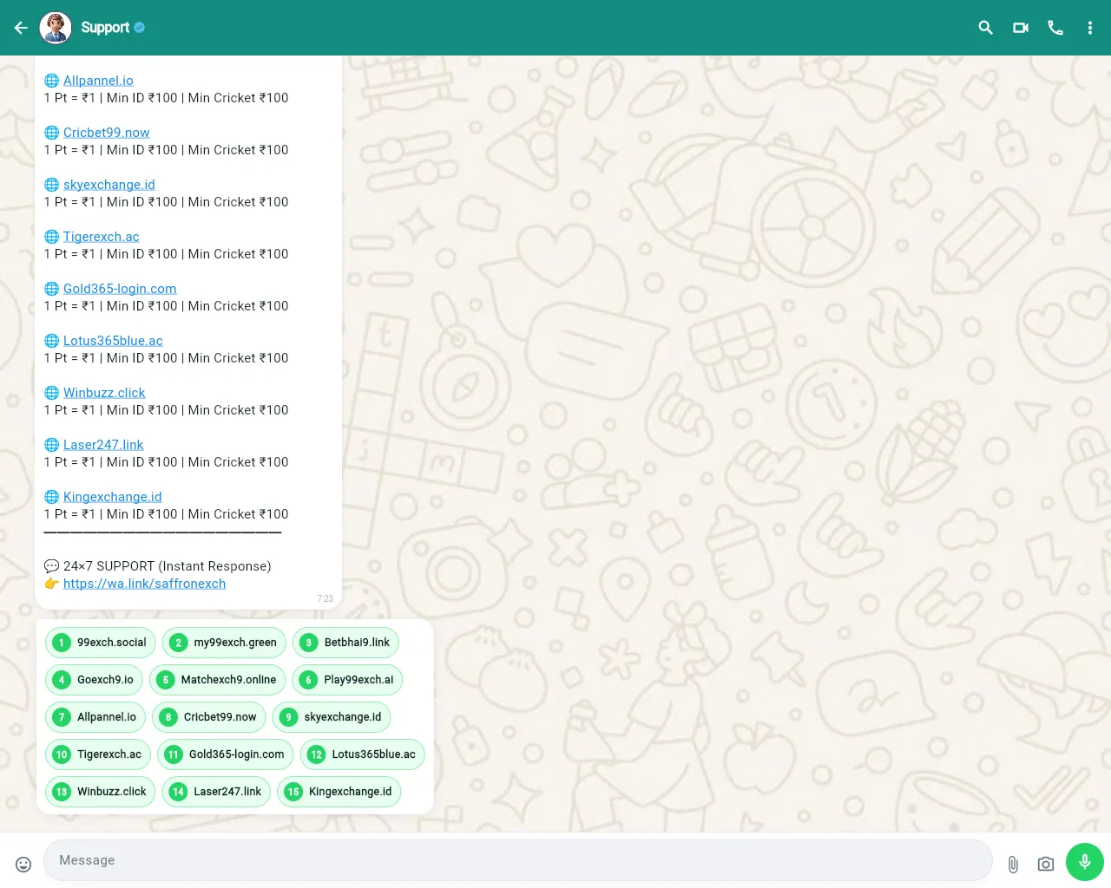Image resolution: width=1111 pixels, height=888 pixels.
Task: Open the Kingexchange.id link in message
Action: point(113,497)
